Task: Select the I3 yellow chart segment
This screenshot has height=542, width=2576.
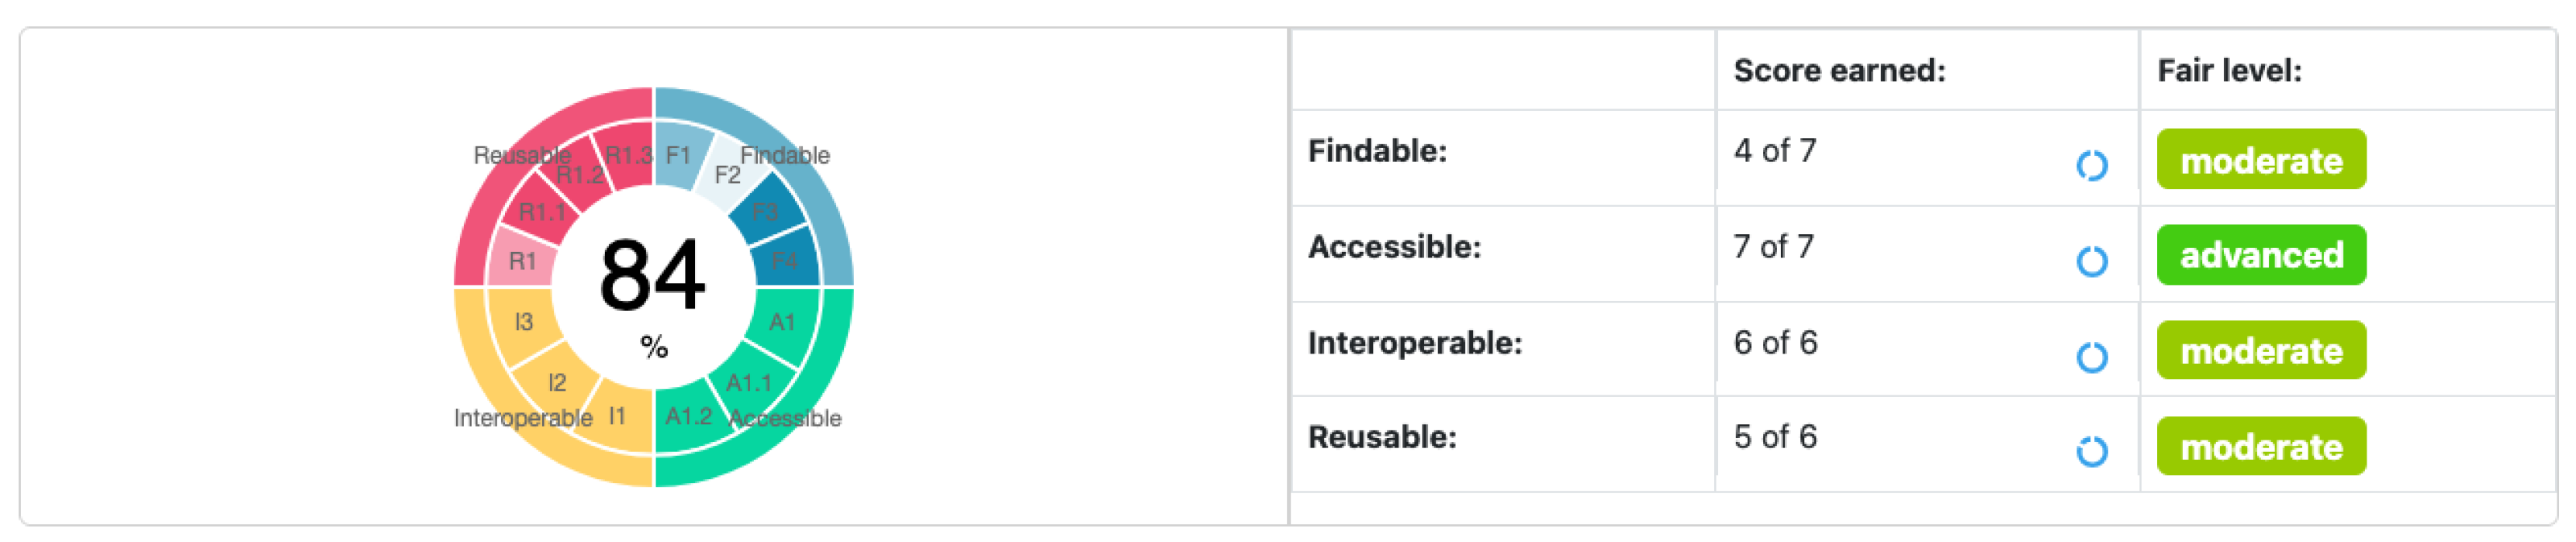Action: click(523, 322)
